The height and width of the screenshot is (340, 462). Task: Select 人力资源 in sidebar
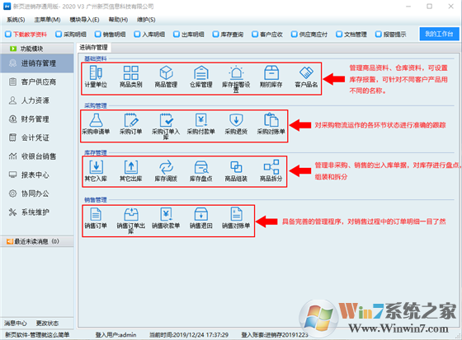point(37,100)
